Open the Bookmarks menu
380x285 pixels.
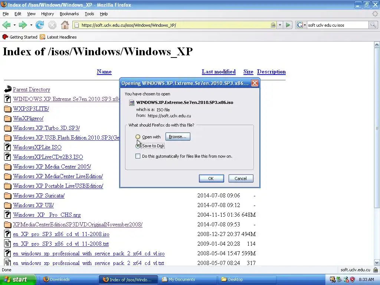69,14
